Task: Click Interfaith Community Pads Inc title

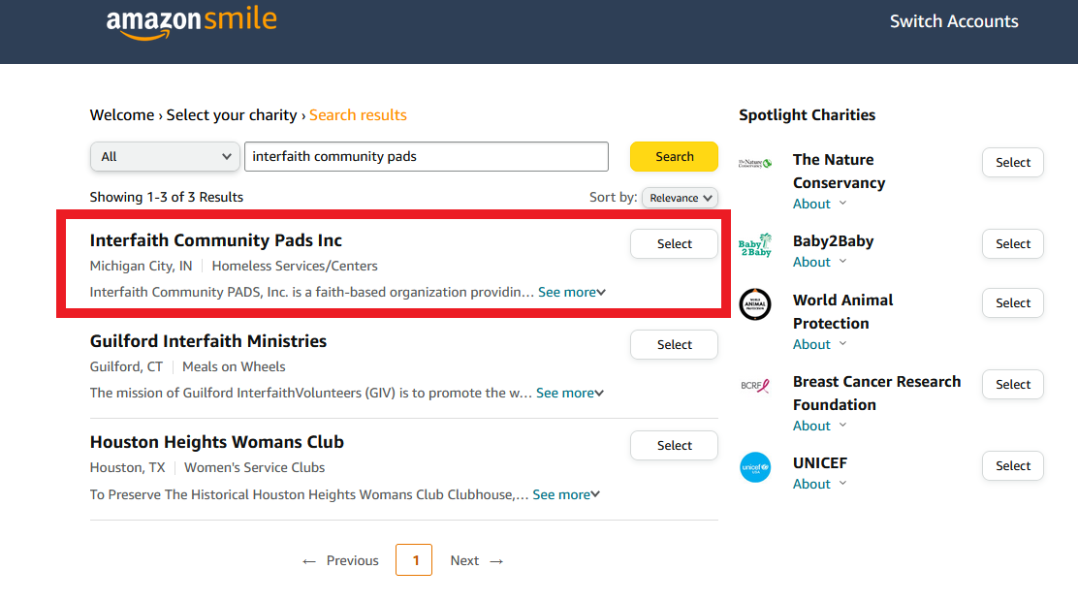Action: tap(216, 240)
